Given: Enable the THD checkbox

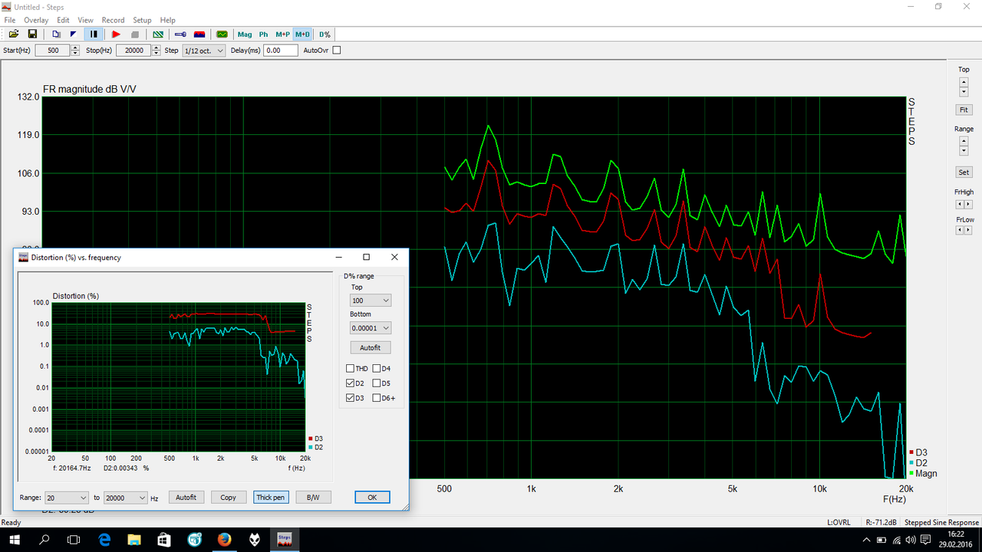Looking at the screenshot, I should pyautogui.click(x=351, y=369).
